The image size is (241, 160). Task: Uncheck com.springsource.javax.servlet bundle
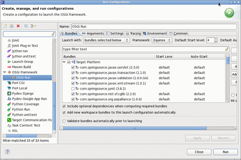(73, 68)
